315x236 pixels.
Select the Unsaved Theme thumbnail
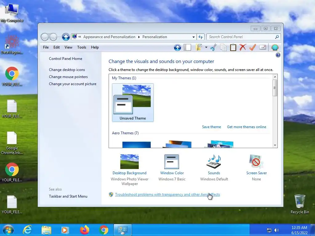pyautogui.click(x=133, y=103)
